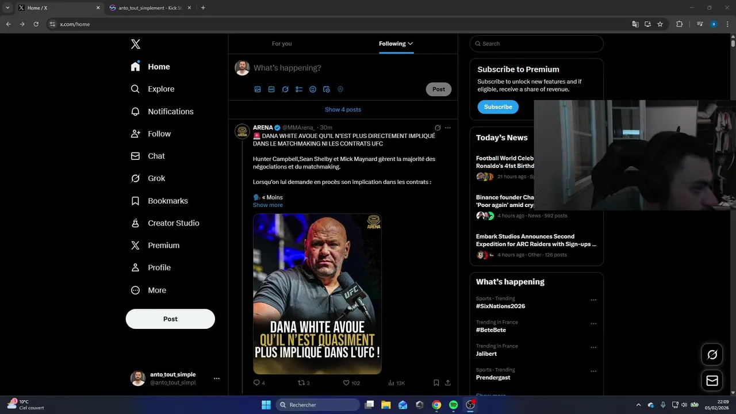Click the share icon on ARENA post
736x414 pixels.
click(x=448, y=382)
